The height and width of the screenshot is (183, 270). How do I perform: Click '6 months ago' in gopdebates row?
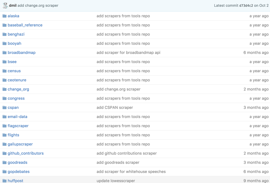click(x=256, y=172)
